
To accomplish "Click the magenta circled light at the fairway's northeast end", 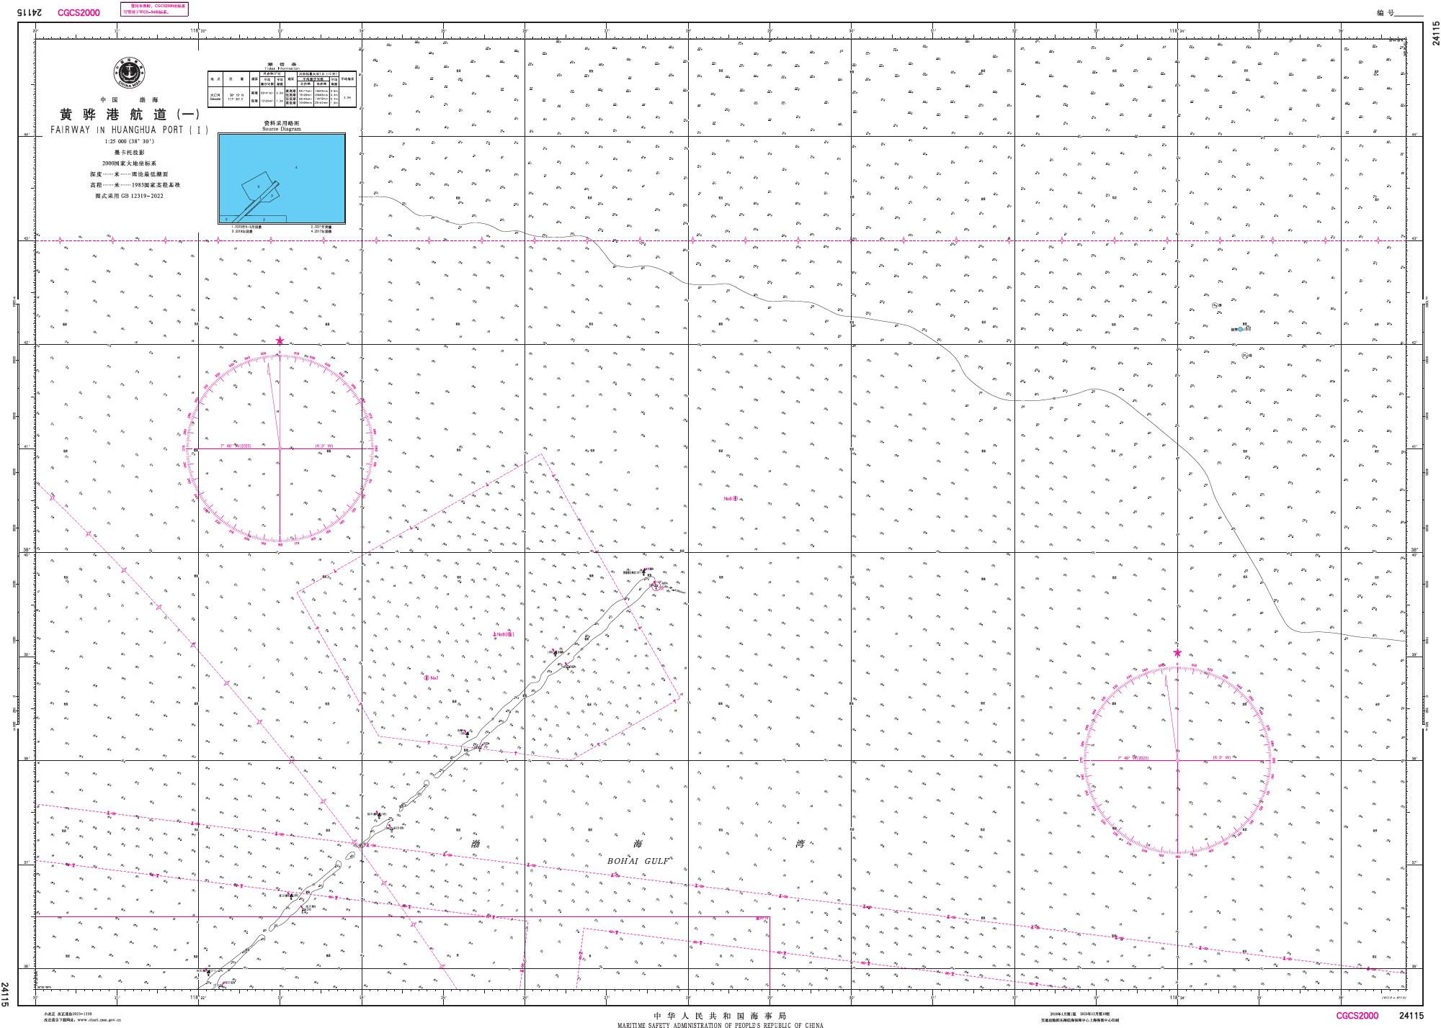I will tap(656, 585).
